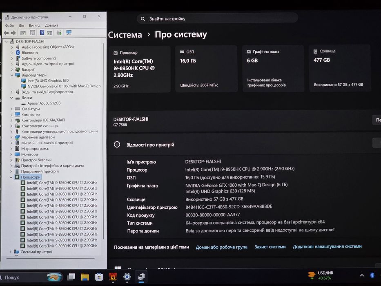Click the search magnifier icon in Settings
The width and height of the screenshot is (381, 286).
pyautogui.click(x=143, y=19)
